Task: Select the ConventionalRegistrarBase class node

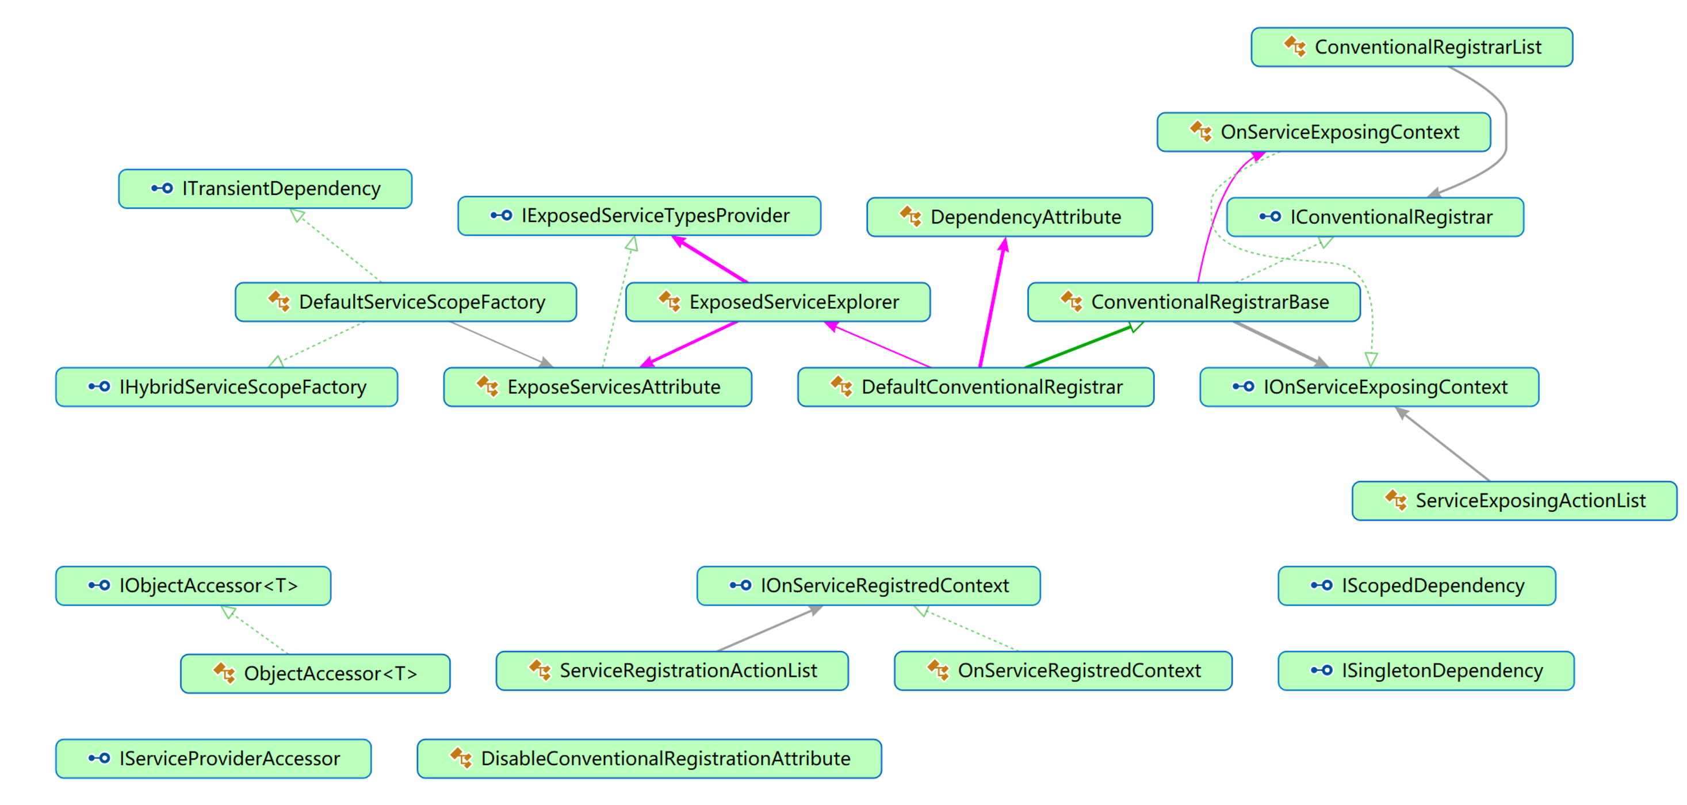Action: click(x=1209, y=302)
